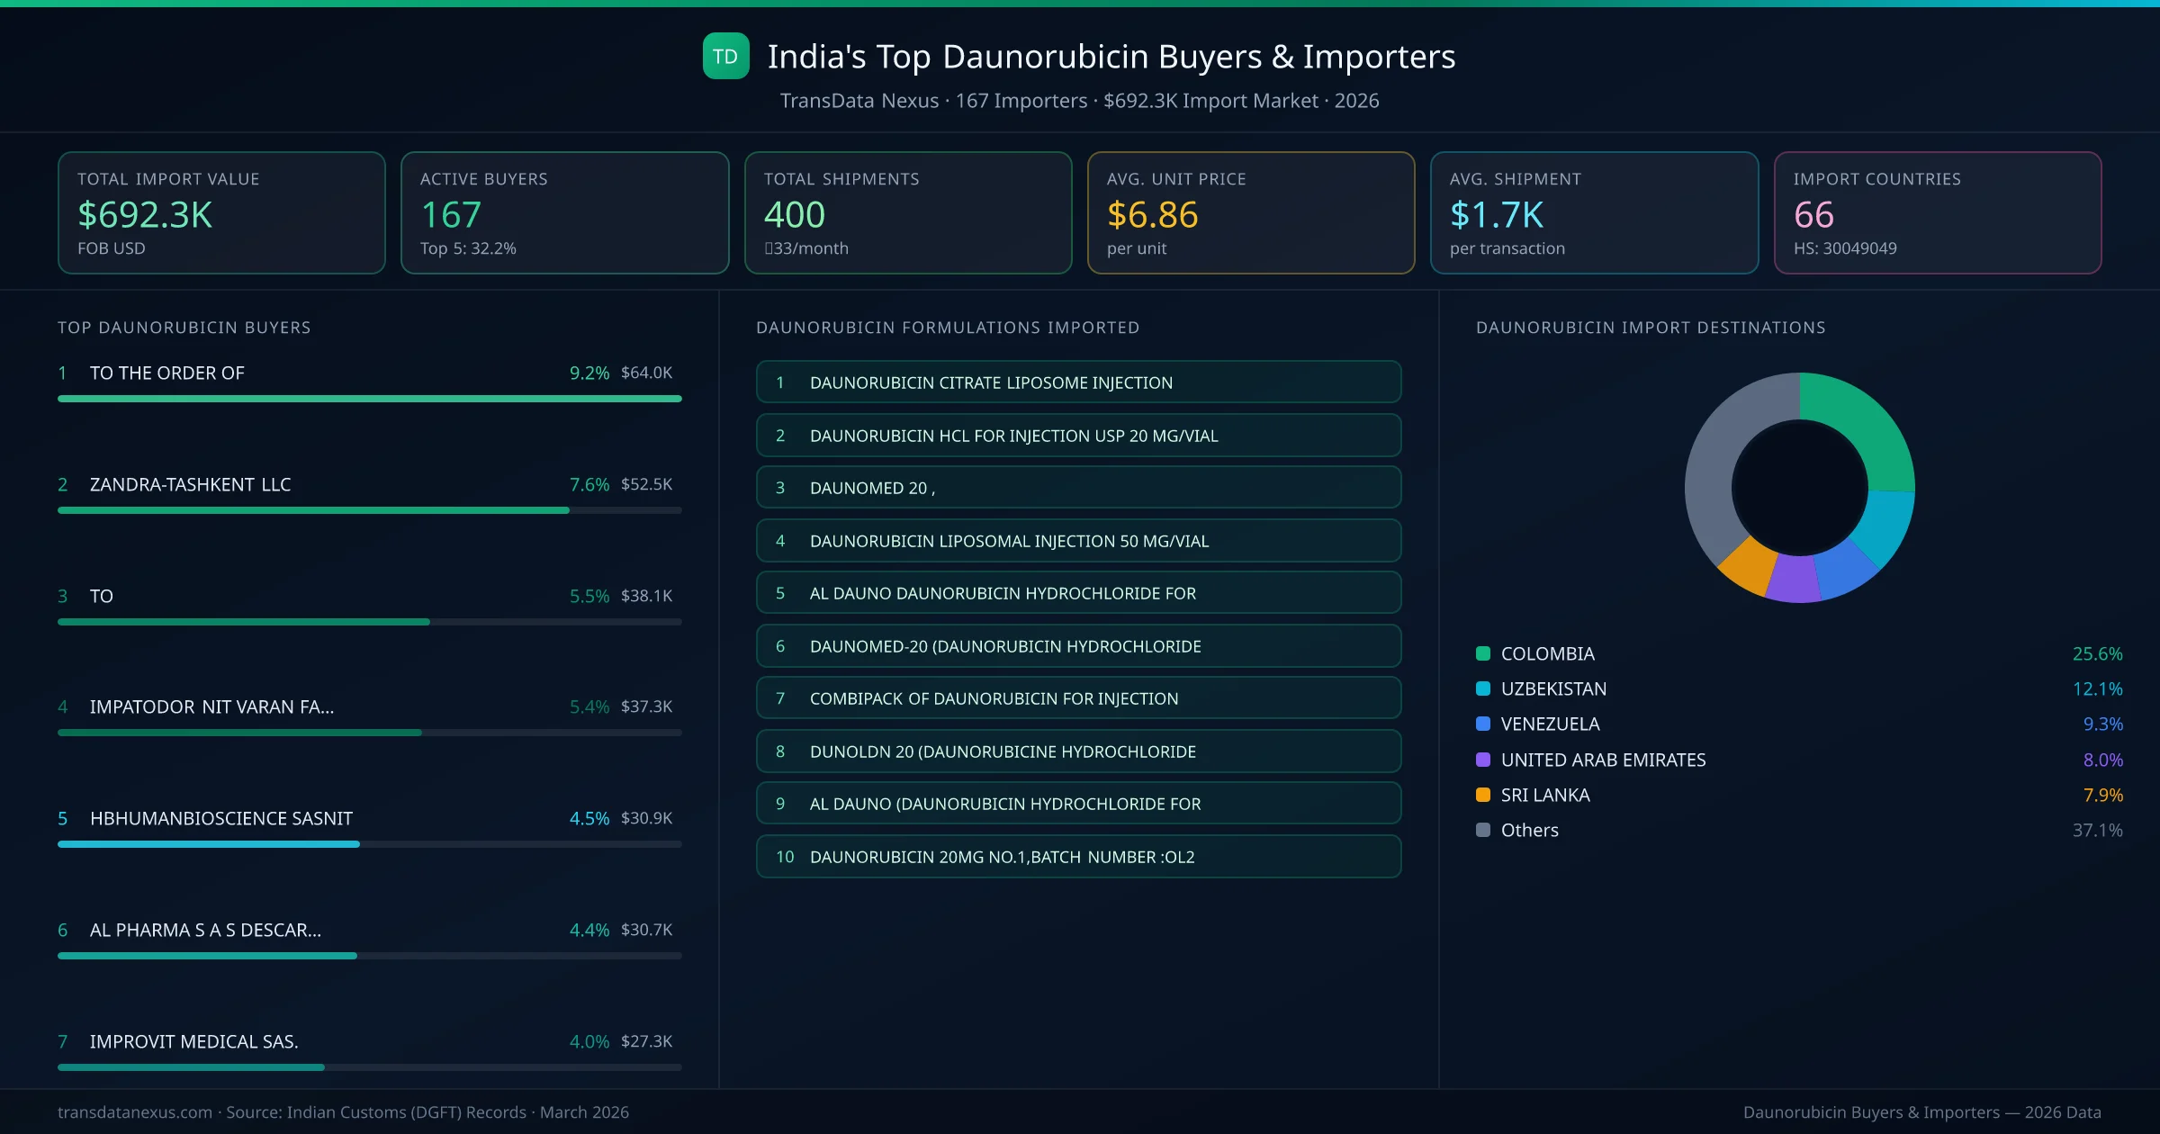Click Zandra-Tashkent LLC buyer entry

click(x=190, y=484)
